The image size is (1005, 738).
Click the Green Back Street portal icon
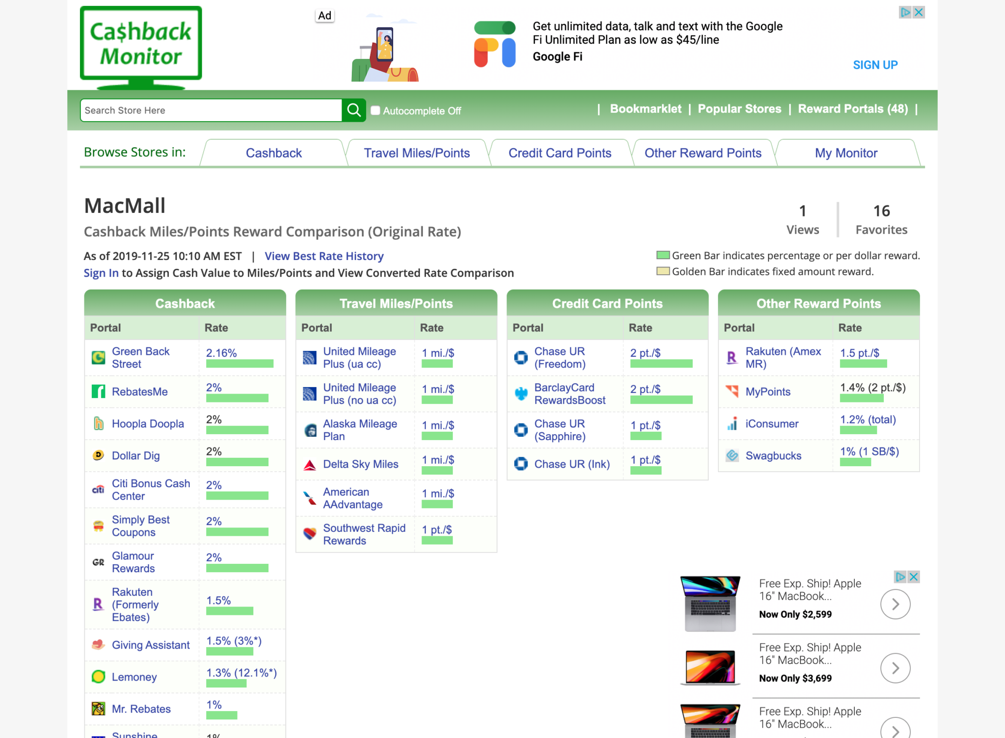tap(99, 358)
